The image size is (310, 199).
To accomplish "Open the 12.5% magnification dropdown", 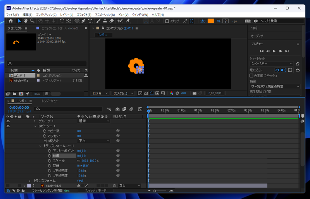I will pos(100,93).
